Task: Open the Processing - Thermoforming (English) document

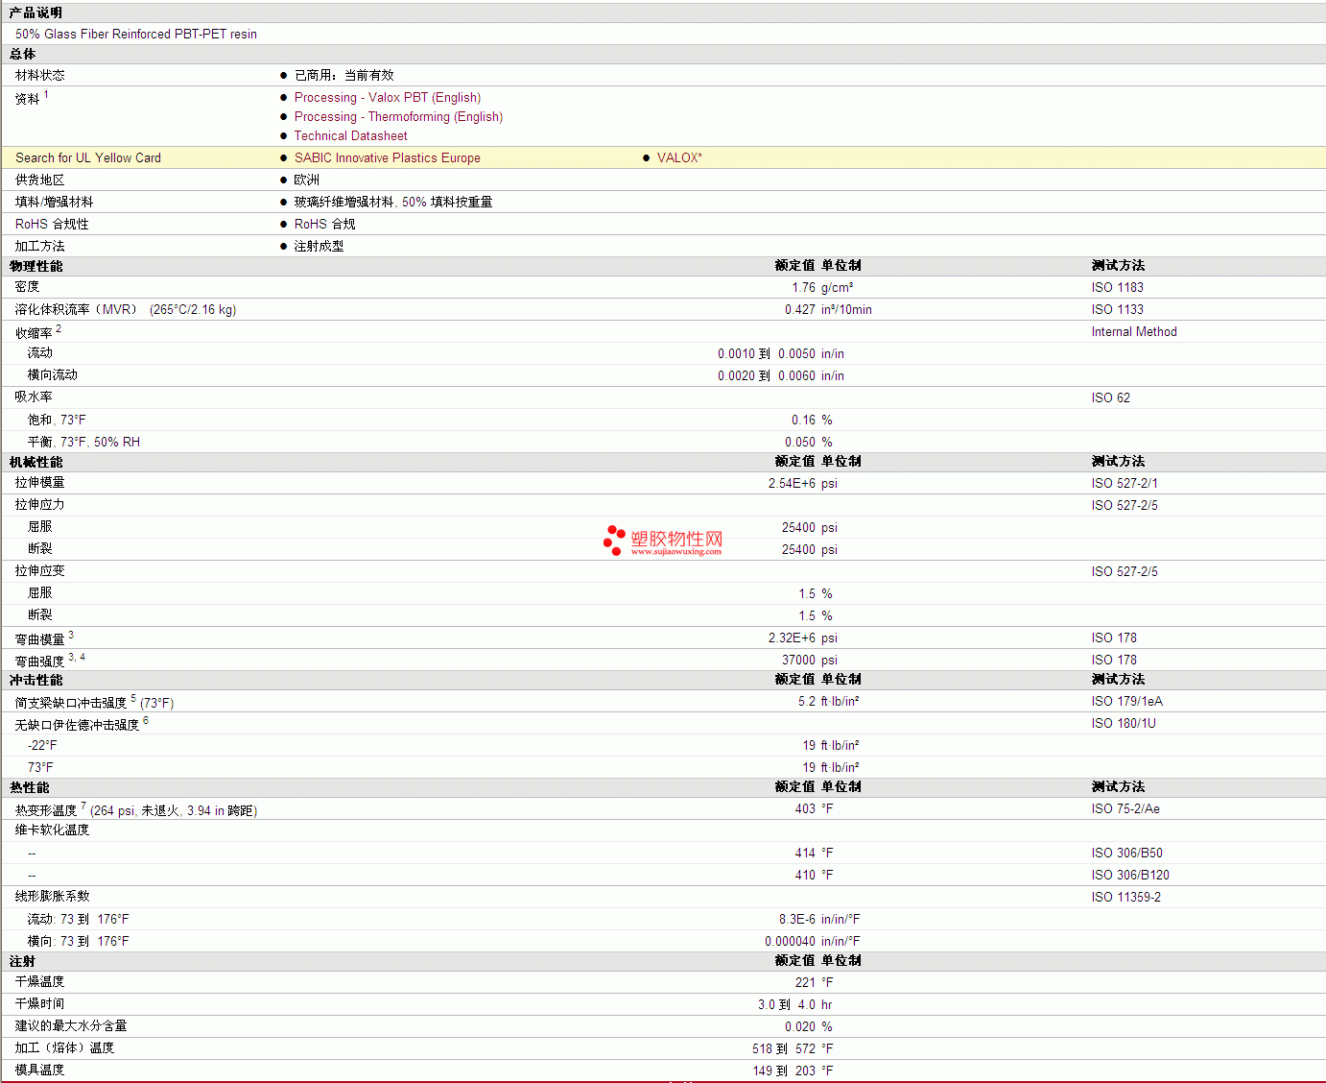Action: click(x=398, y=117)
